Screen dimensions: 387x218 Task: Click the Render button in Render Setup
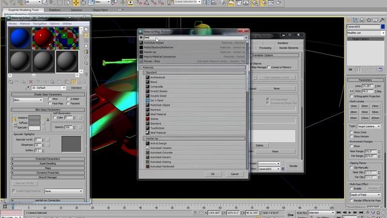[x=293, y=166]
